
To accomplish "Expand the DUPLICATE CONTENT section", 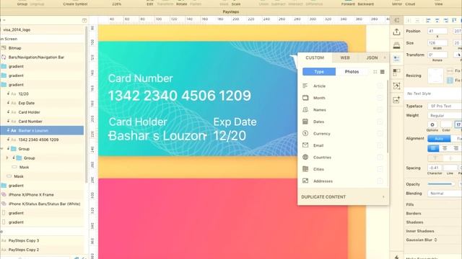I will (343, 196).
